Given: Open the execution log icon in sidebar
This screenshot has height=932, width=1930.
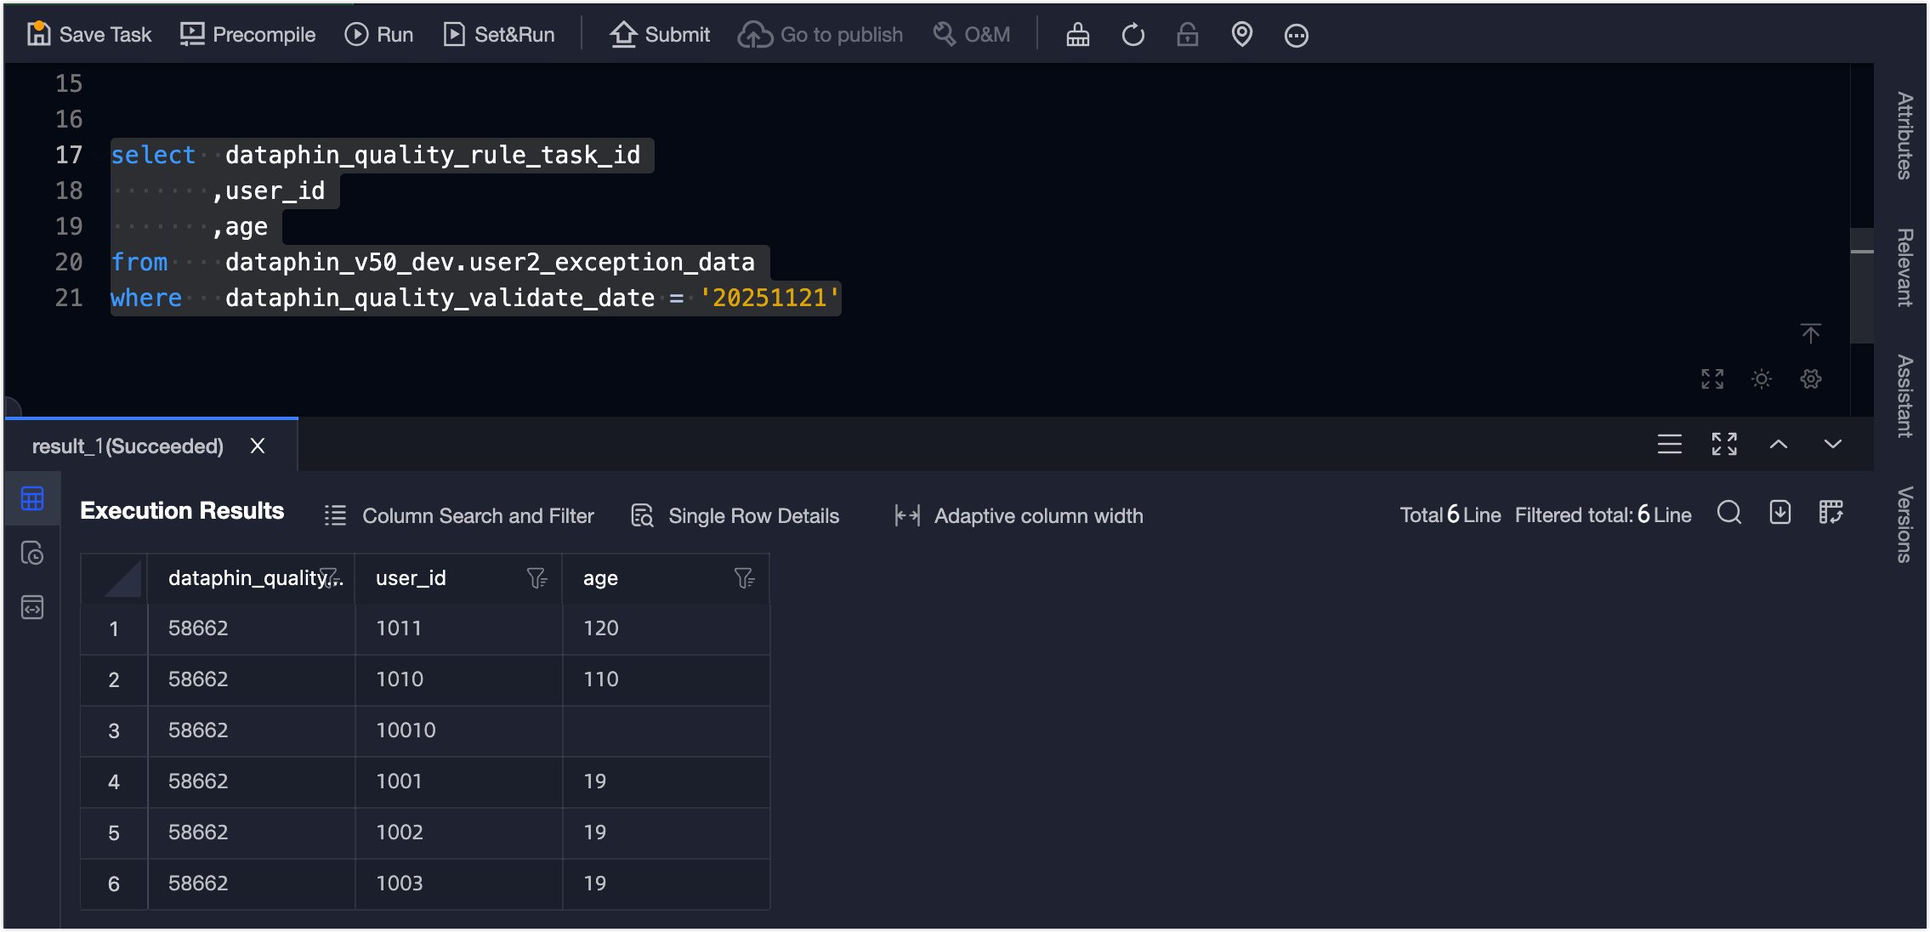Looking at the screenshot, I should (32, 554).
